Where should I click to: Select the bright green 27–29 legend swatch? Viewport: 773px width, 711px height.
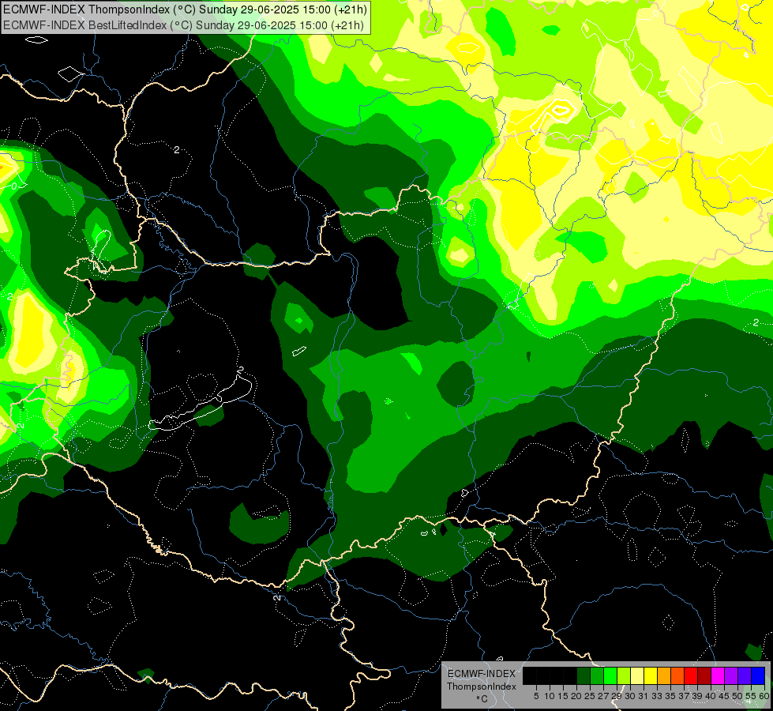610,675
